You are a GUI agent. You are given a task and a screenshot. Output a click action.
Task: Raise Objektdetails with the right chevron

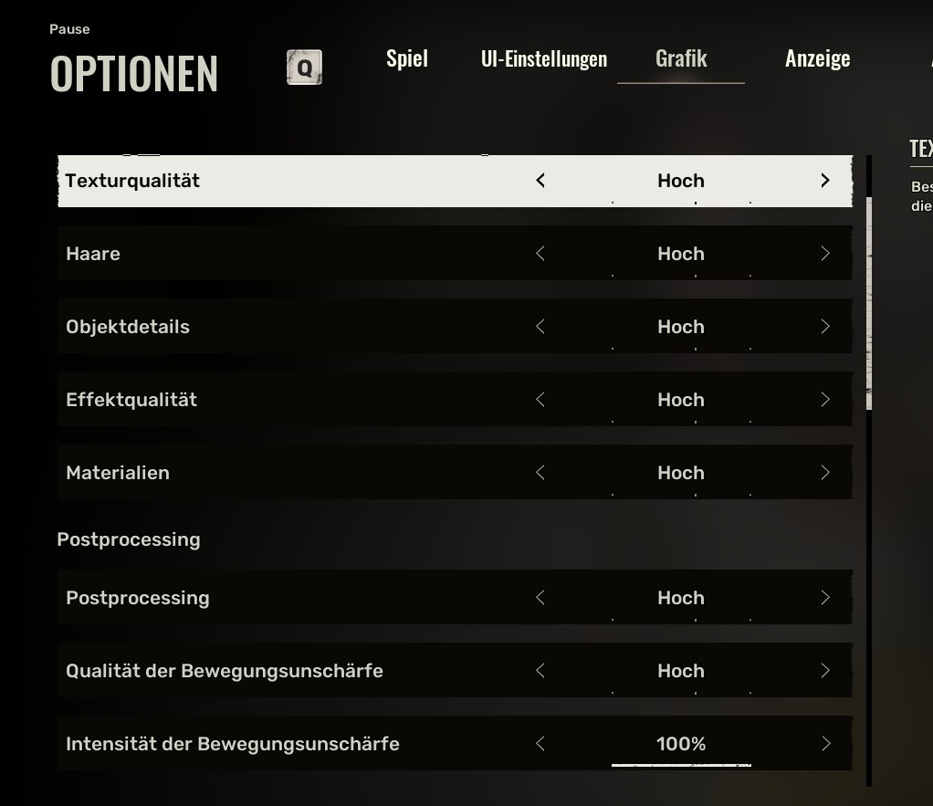[x=824, y=327]
